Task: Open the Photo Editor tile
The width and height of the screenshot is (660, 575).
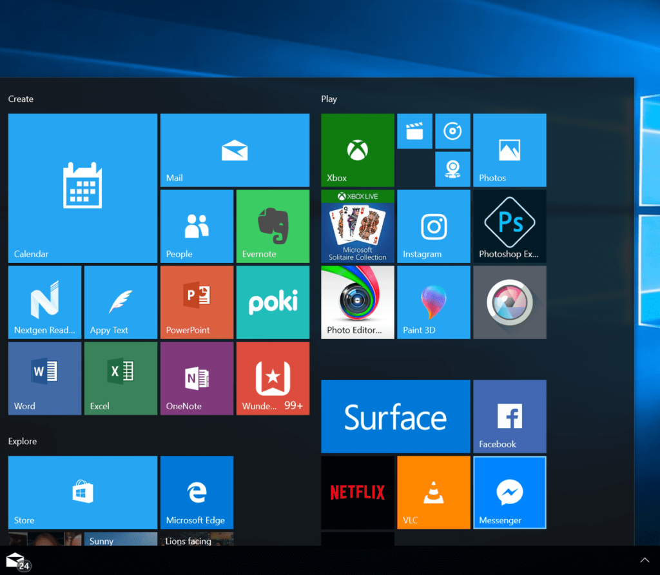Action: coord(358,302)
